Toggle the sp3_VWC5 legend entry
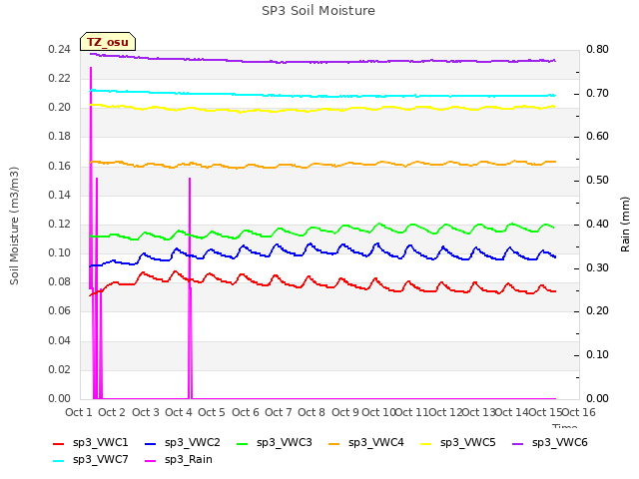 pos(458,443)
